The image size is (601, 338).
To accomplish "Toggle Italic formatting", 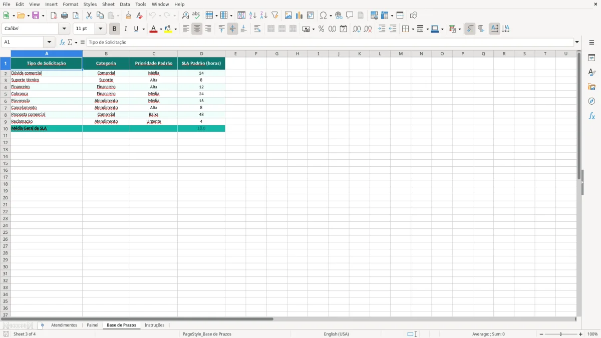I will pos(125,29).
